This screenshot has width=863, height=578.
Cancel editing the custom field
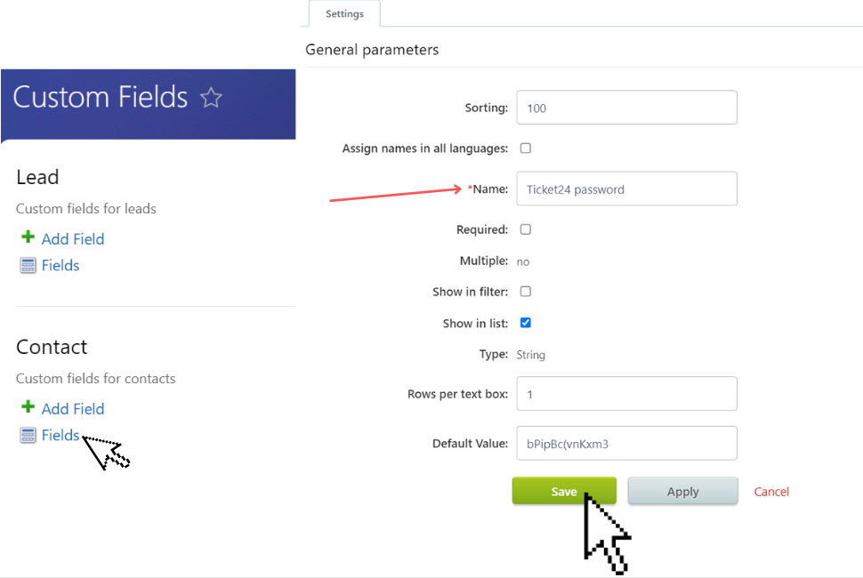pos(771,492)
